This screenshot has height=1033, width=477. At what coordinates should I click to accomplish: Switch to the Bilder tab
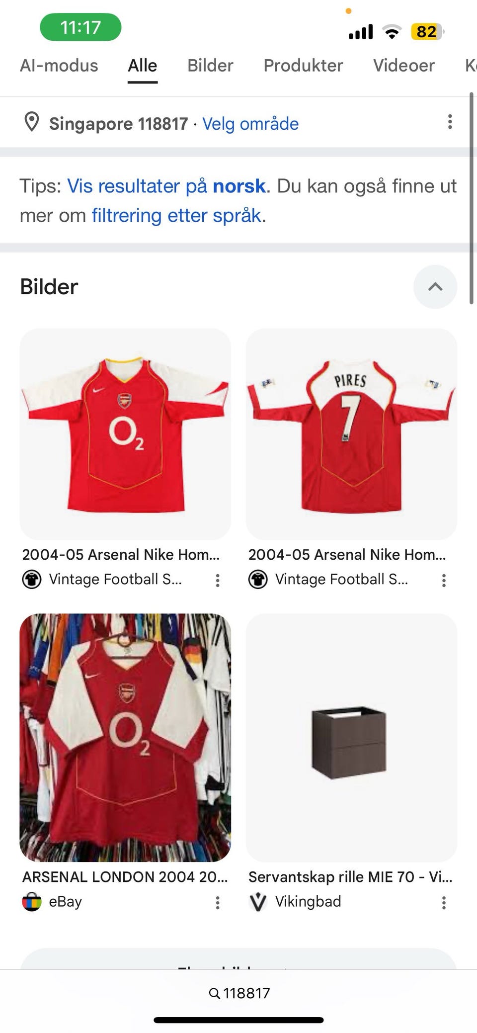pos(210,66)
